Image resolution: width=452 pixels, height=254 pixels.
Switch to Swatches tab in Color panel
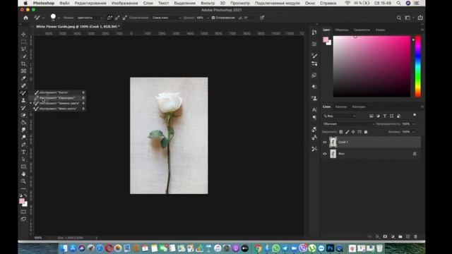pos(342,30)
